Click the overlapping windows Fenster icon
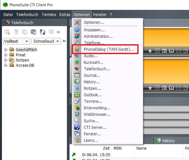Image resolution: width=189 pixels, height=160 pixels. pyautogui.click(x=77, y=134)
